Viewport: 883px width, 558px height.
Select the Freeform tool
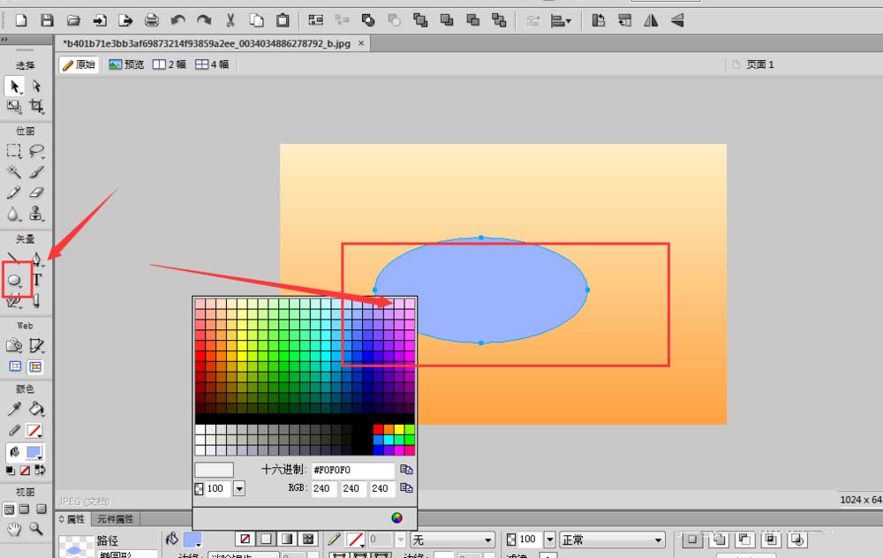point(14,301)
